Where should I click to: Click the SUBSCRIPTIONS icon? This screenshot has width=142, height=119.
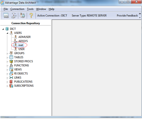(11, 86)
